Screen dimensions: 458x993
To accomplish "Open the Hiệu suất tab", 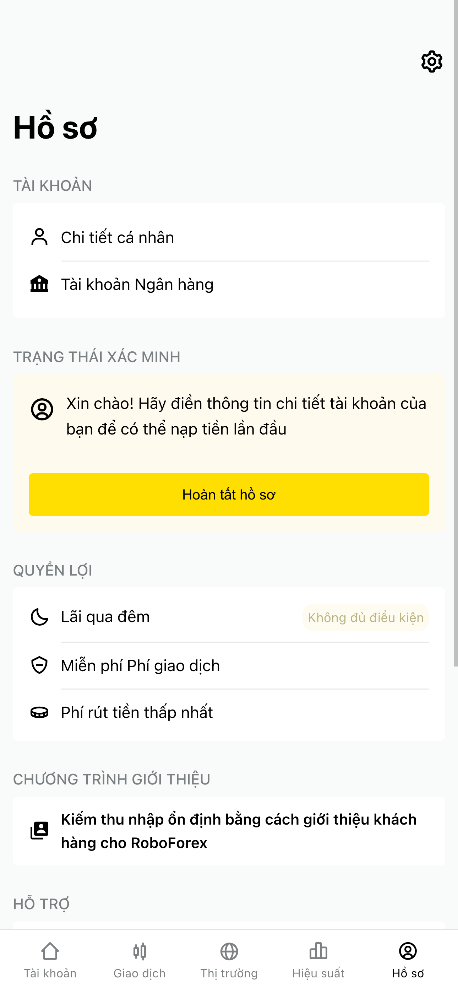I will pyautogui.click(x=318, y=960).
